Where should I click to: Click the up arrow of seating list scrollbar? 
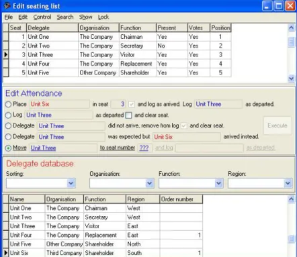(291, 28)
